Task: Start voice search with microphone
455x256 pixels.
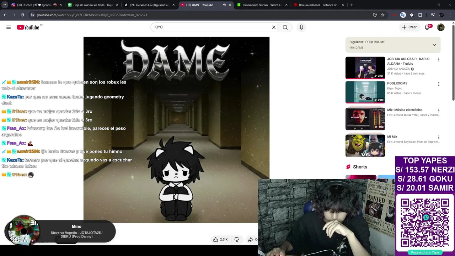Action: point(301,27)
